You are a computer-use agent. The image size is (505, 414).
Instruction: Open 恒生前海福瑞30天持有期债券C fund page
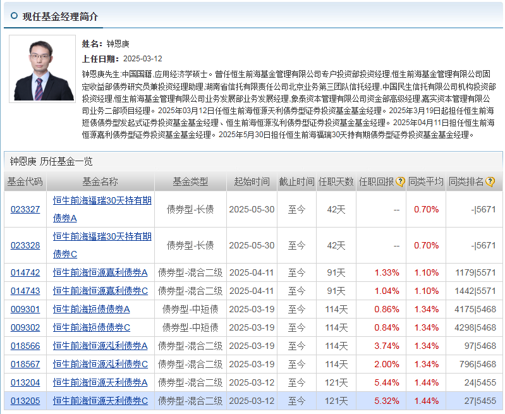(102, 245)
